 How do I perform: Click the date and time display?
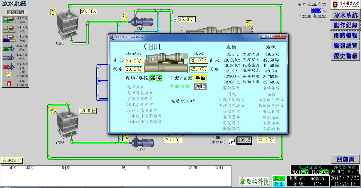click(345, 181)
